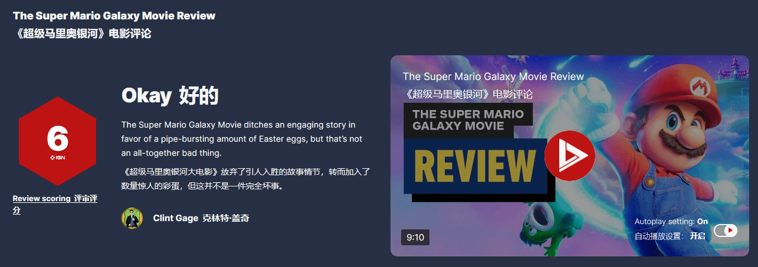758x267 pixels.
Task: Click the Autoplay setting: On label
Action: [671, 222]
